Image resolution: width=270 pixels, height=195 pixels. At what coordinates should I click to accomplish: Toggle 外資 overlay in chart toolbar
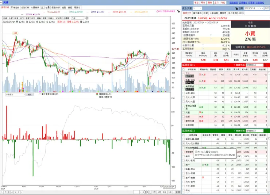coord(11,18)
